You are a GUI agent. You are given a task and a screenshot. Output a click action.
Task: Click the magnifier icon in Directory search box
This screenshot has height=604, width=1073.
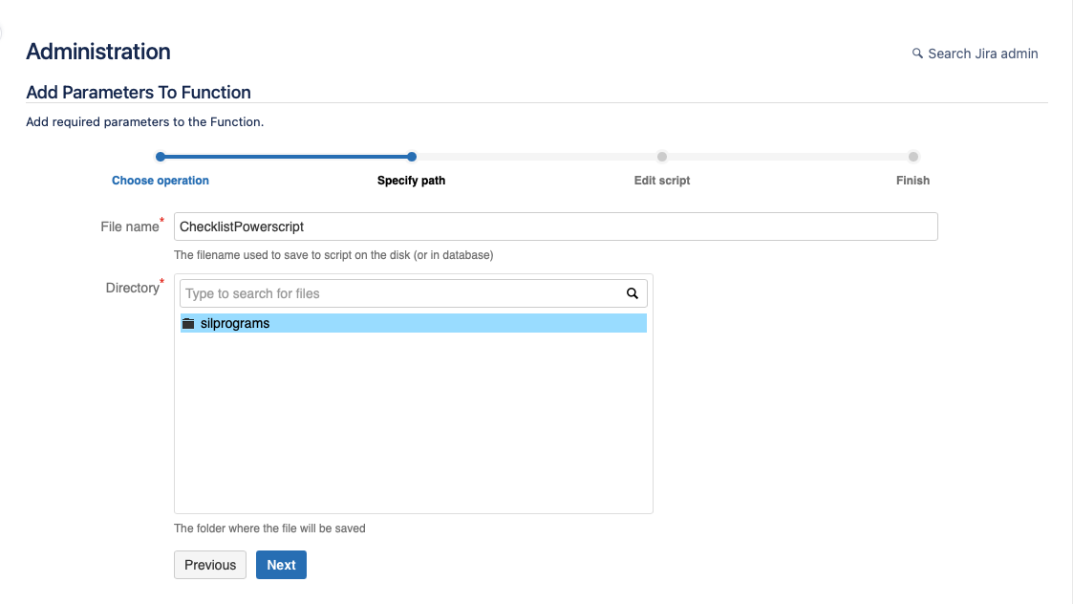click(x=632, y=293)
